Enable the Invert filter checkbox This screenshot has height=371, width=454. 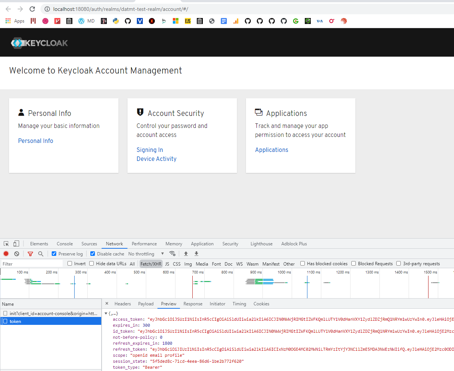click(x=70, y=263)
